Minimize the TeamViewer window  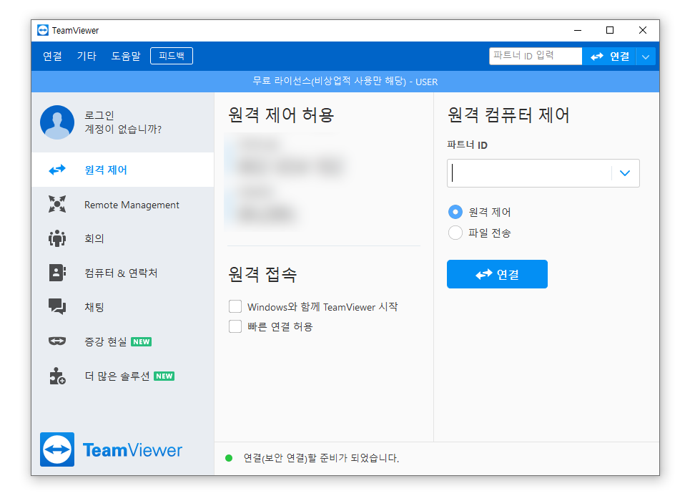click(578, 30)
